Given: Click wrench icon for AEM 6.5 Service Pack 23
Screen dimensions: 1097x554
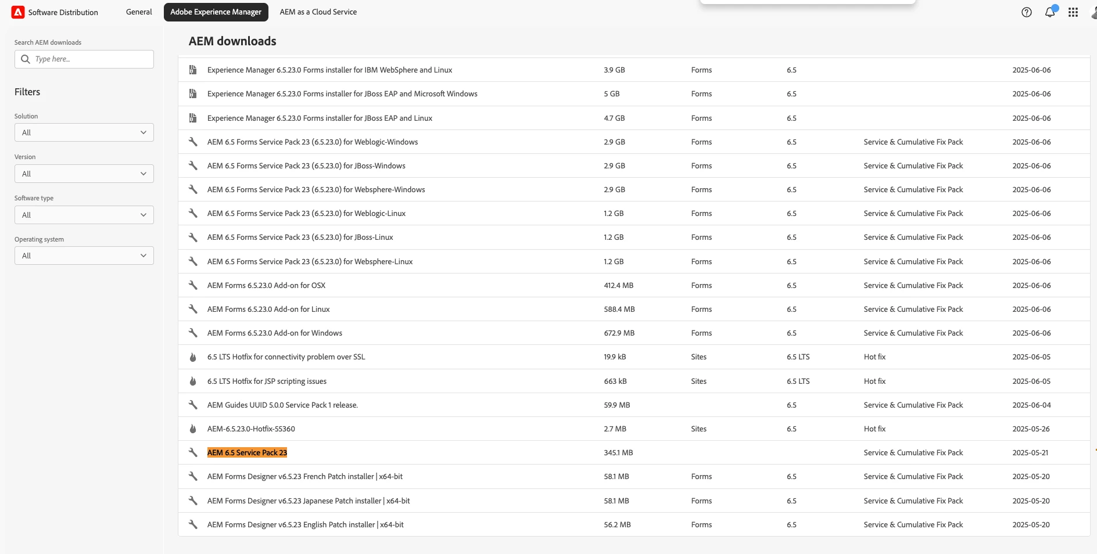Looking at the screenshot, I should 193,452.
